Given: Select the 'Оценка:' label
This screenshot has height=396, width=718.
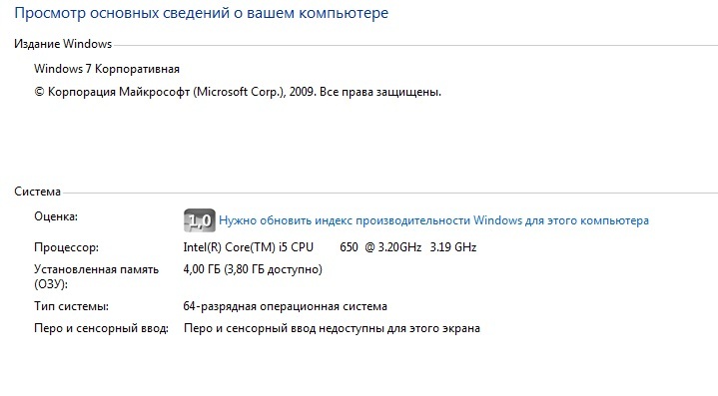Looking at the screenshot, I should [56, 216].
